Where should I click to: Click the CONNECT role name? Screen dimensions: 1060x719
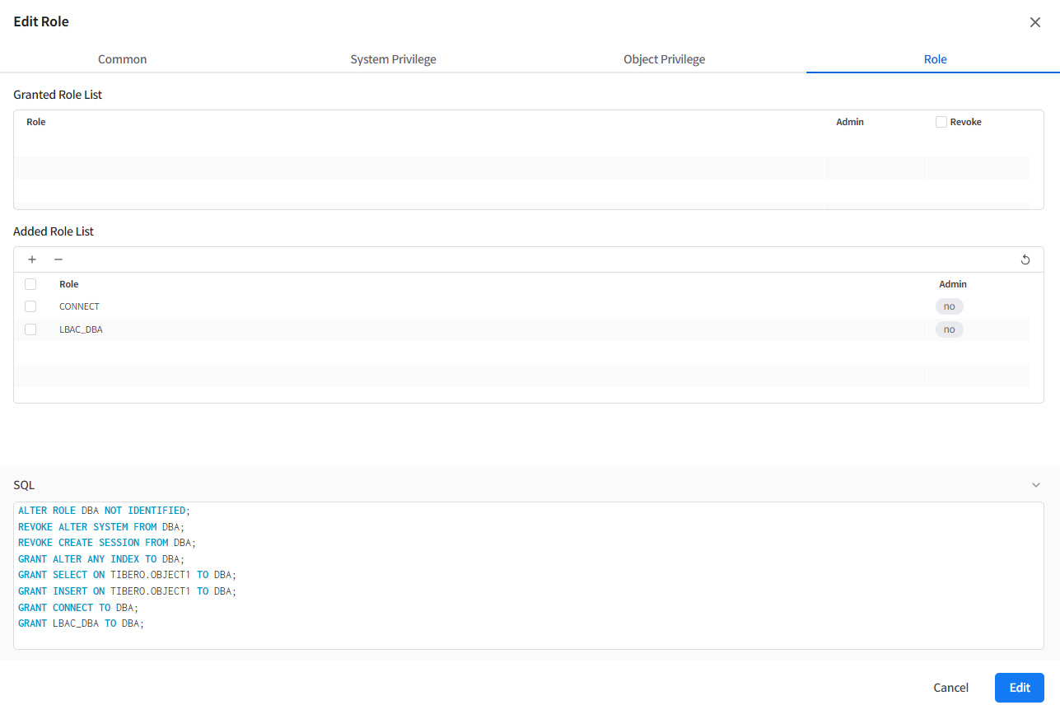click(x=79, y=306)
